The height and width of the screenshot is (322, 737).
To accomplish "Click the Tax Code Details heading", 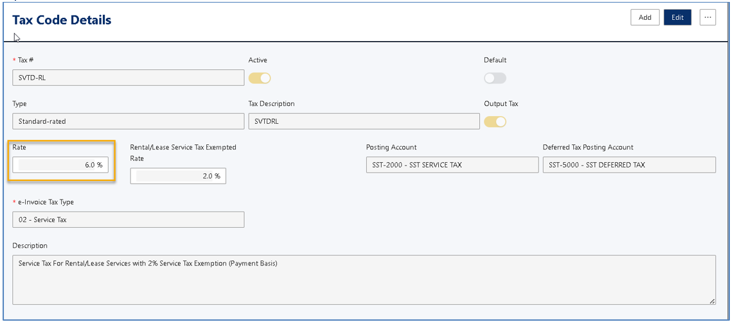I will pyautogui.click(x=62, y=20).
